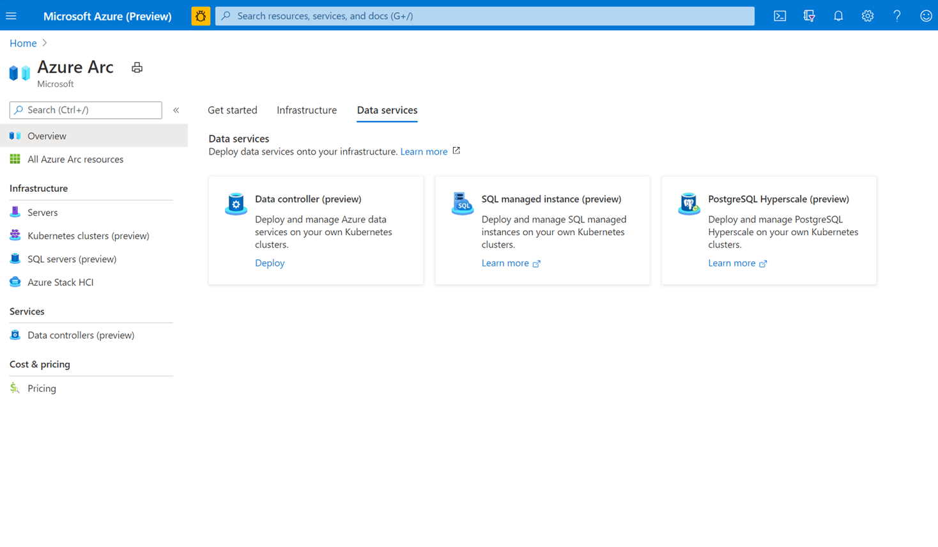The width and height of the screenshot is (938, 547).
Task: Open the Cloud Shell icon
Action: click(780, 16)
